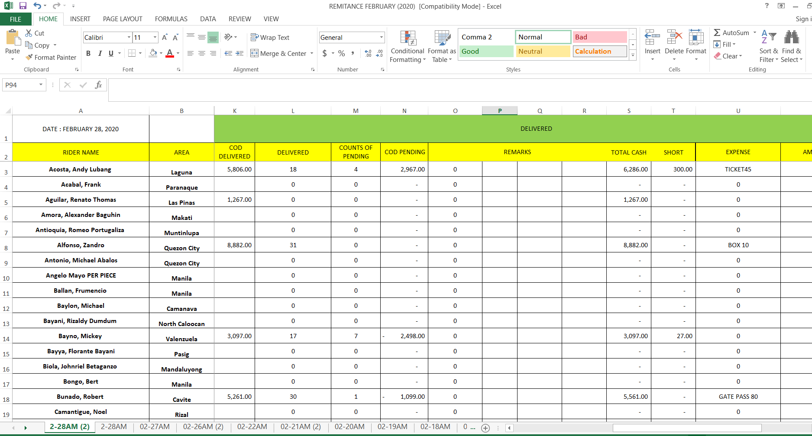This screenshot has height=436, width=812.
Task: Toggle Bottom Align for cells
Action: click(x=213, y=37)
